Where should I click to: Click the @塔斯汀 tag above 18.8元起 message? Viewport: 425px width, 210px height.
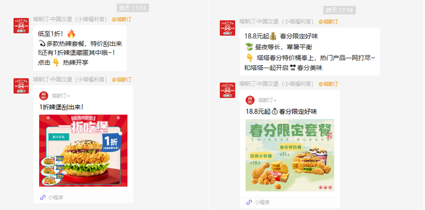pyautogui.click(x=328, y=22)
